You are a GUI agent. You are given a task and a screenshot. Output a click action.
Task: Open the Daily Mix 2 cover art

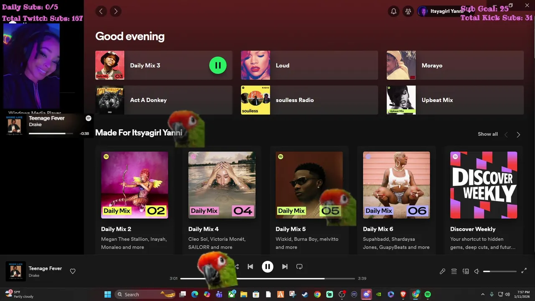point(135,185)
